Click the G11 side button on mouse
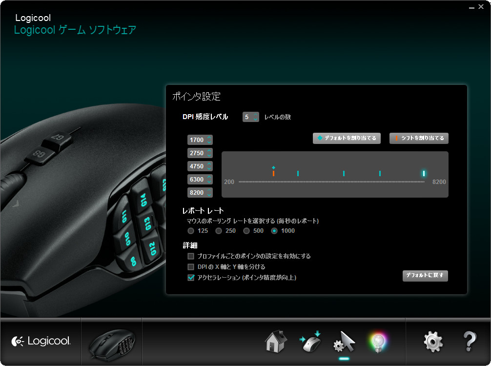491x366 pixels. [x=123, y=216]
